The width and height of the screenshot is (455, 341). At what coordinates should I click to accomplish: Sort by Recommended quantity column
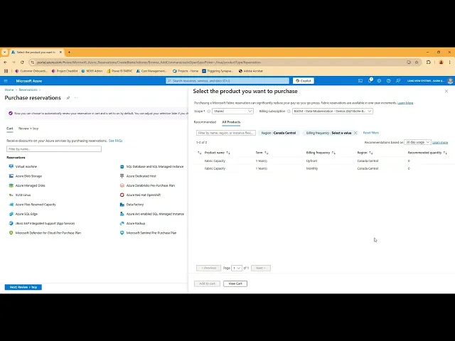[x=427, y=153]
